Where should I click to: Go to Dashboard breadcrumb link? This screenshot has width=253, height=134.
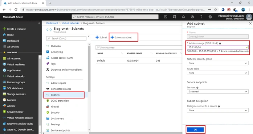coord(52,23)
